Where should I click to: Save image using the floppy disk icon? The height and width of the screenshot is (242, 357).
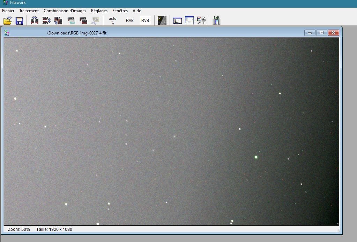click(19, 21)
